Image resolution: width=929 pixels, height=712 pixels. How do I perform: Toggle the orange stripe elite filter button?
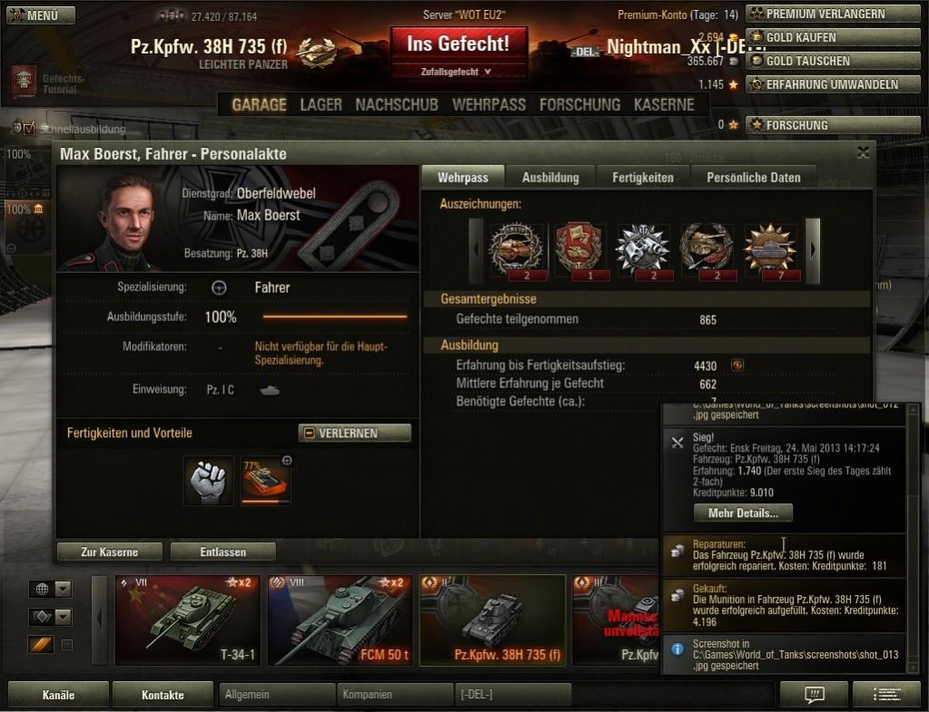coord(40,645)
